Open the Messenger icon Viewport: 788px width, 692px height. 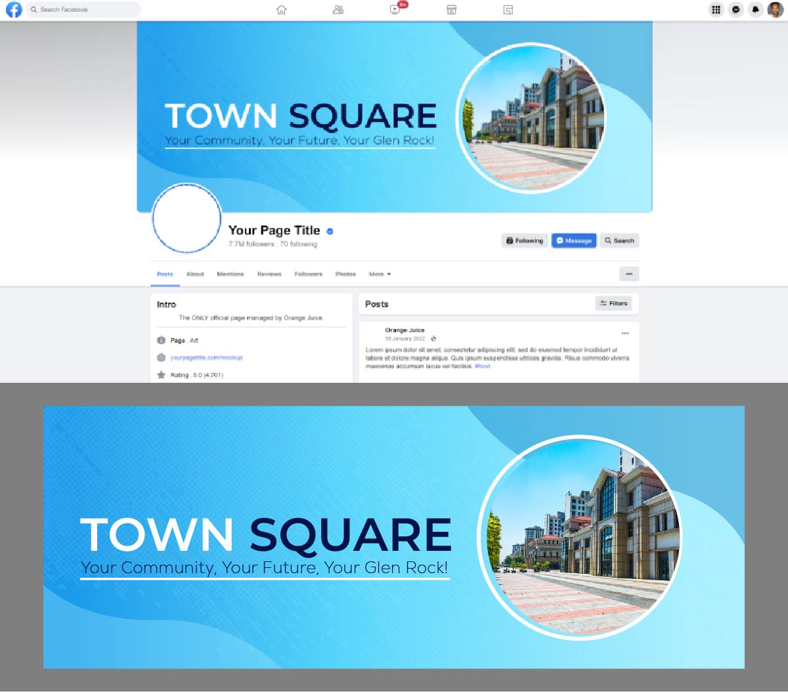(735, 10)
